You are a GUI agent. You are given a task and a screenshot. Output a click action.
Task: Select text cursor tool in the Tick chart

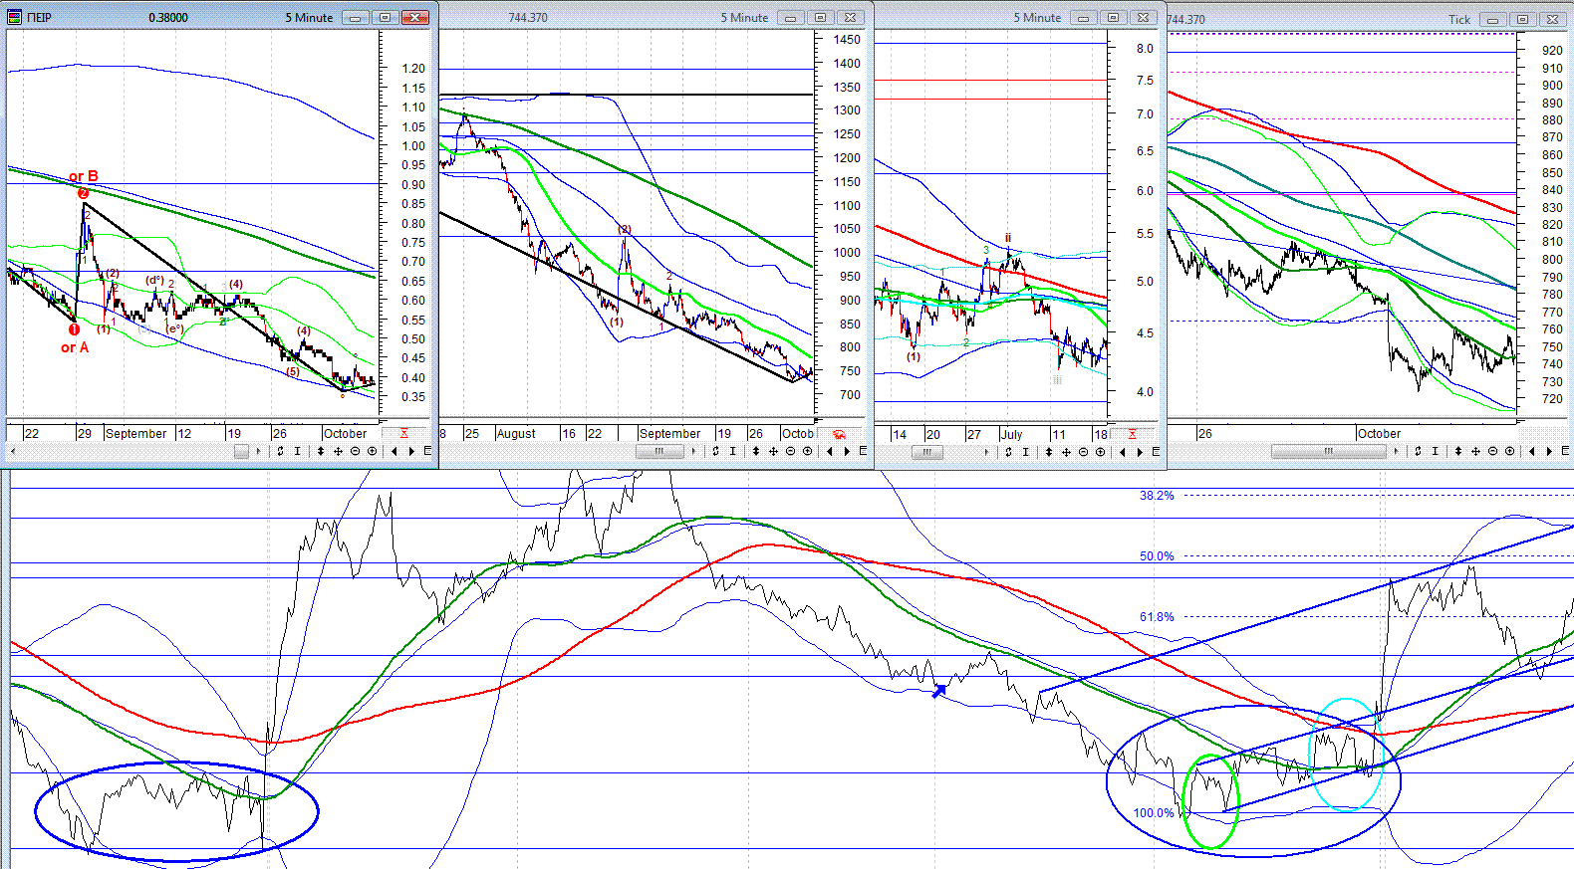tap(1435, 451)
